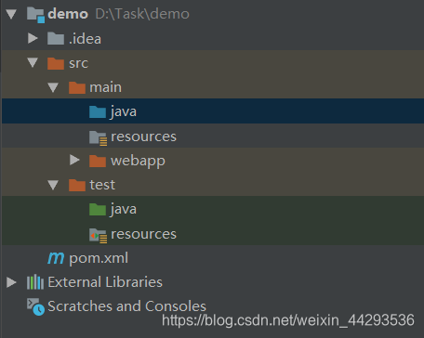Select the .idea folder label
Image resolution: width=424 pixels, height=338 pixels.
click(85, 39)
